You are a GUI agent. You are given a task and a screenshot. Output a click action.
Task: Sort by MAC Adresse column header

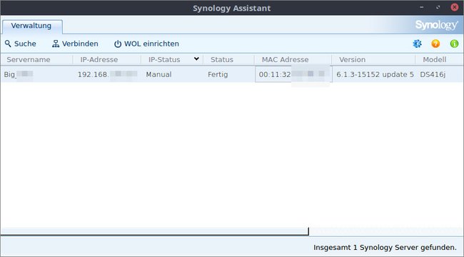[293, 59]
